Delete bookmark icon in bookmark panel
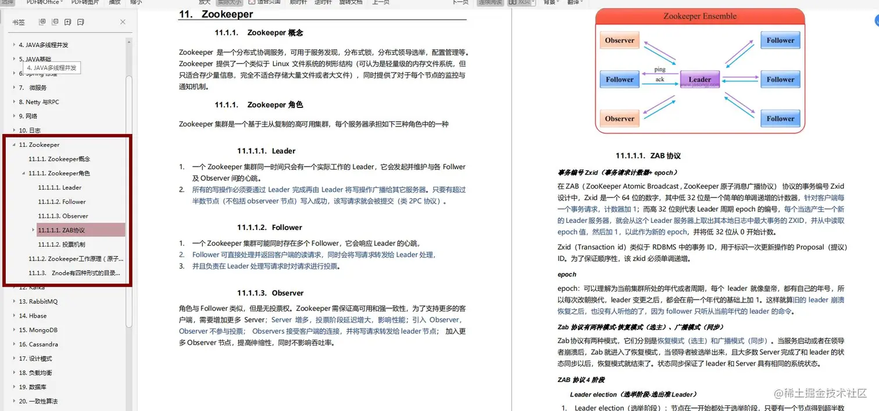This screenshot has height=411, width=879. point(81,22)
